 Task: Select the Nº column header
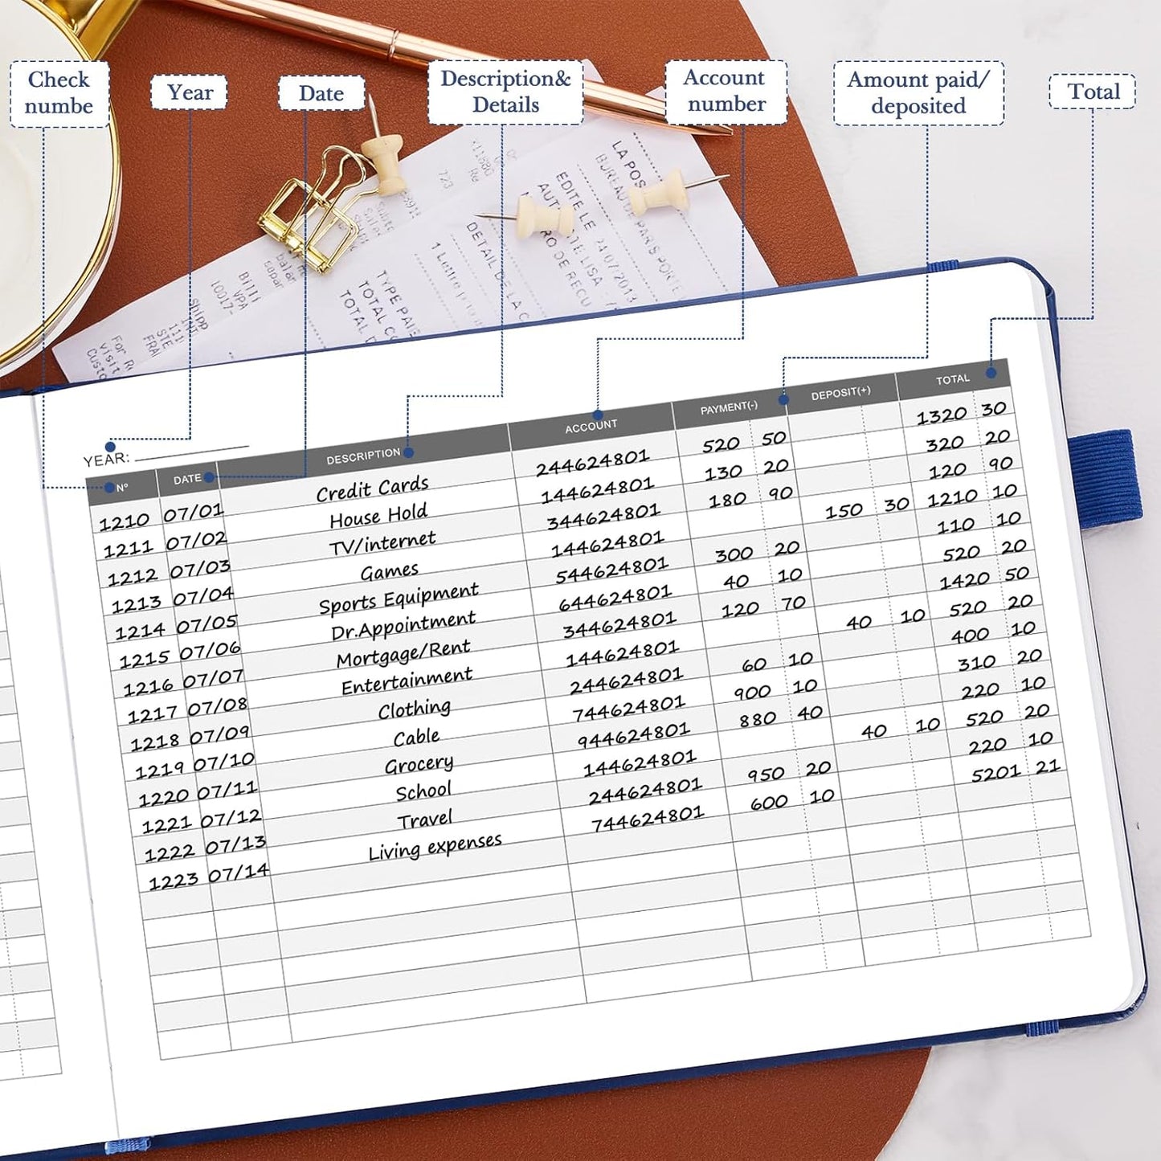pos(121,487)
